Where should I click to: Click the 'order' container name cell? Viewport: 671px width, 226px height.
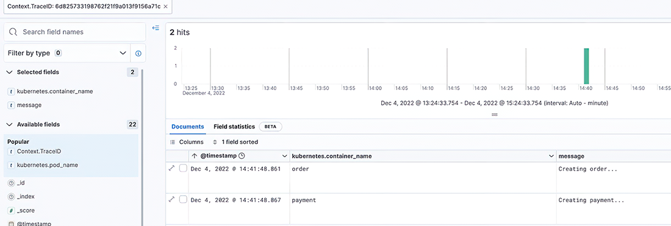(x=300, y=169)
